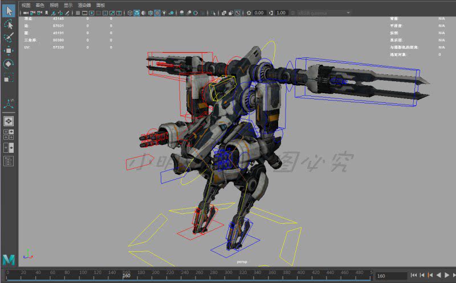Toggle the viewport grid display
The width and height of the screenshot is (456, 283).
78,13
